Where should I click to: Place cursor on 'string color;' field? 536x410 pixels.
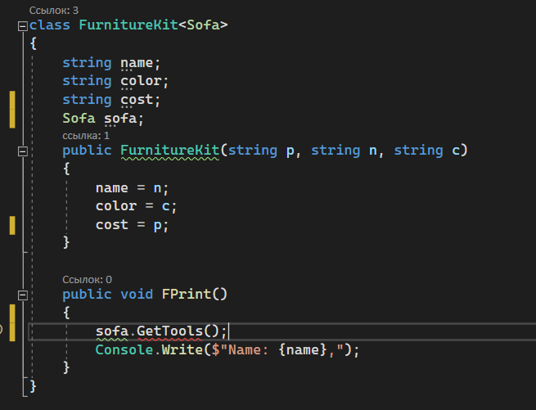(x=115, y=81)
